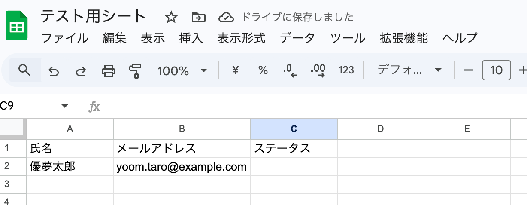Decrease font size with minus button
The height and width of the screenshot is (205, 527).
pos(469,70)
